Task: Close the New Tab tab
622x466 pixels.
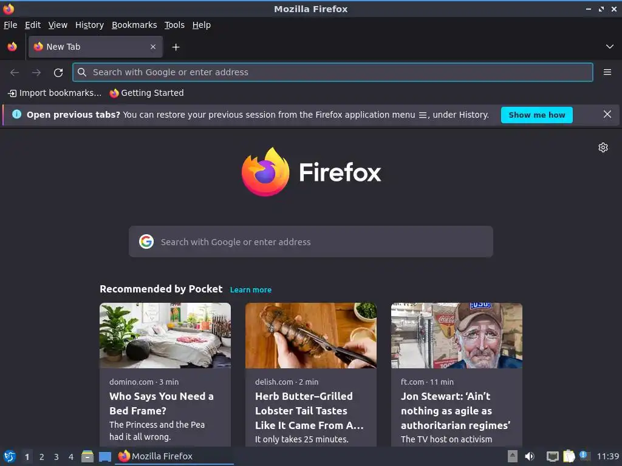Action: point(153,47)
